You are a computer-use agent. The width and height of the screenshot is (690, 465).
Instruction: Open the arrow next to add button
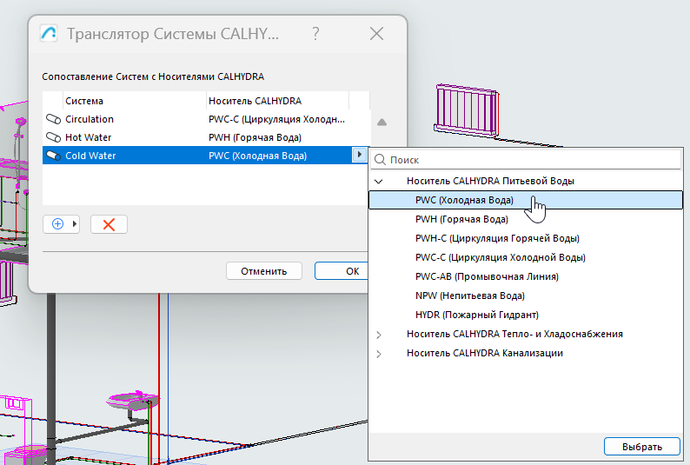pyautogui.click(x=75, y=224)
